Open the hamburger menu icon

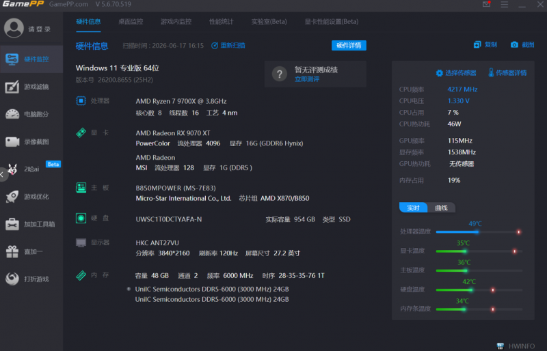pos(505,5)
